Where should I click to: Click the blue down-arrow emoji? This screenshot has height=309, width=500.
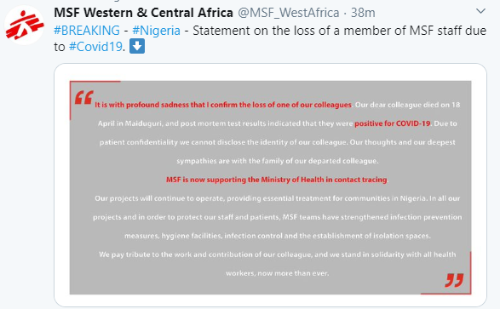click(137, 47)
